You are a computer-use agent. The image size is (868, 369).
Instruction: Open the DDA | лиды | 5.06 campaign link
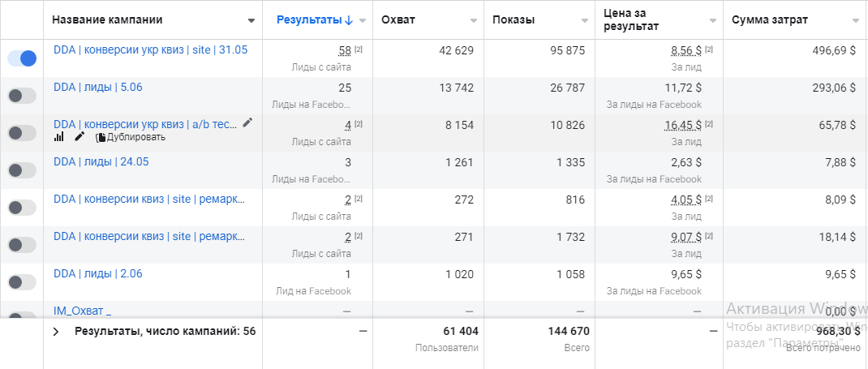[x=97, y=87]
